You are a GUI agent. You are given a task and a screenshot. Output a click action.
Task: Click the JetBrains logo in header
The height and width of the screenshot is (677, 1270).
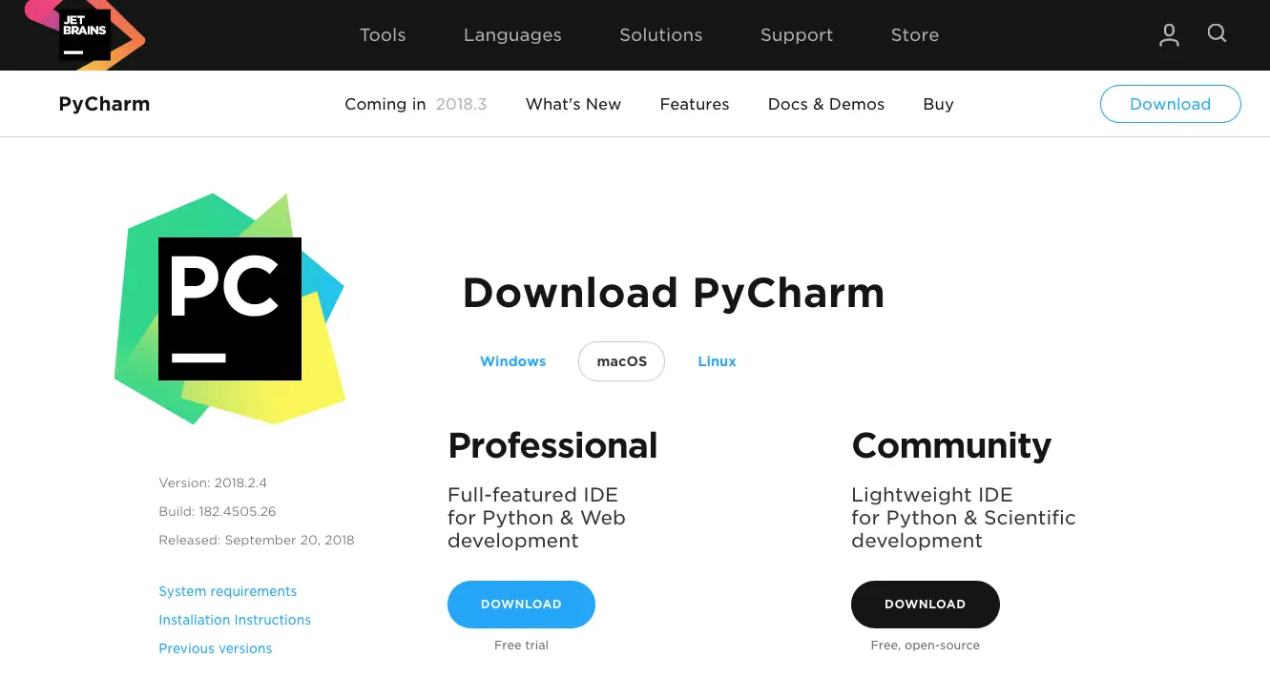pyautogui.click(x=85, y=34)
